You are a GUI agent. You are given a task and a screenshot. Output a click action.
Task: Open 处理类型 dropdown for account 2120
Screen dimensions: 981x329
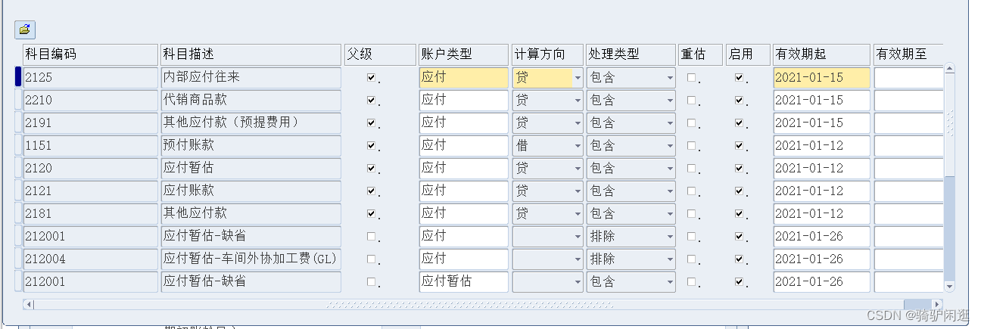tap(670, 169)
